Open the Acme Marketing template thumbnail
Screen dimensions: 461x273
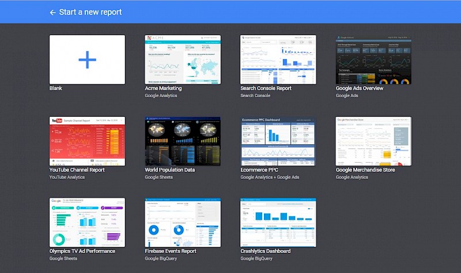coord(183,60)
